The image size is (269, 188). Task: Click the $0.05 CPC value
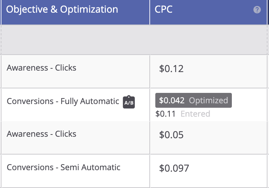click(x=171, y=135)
